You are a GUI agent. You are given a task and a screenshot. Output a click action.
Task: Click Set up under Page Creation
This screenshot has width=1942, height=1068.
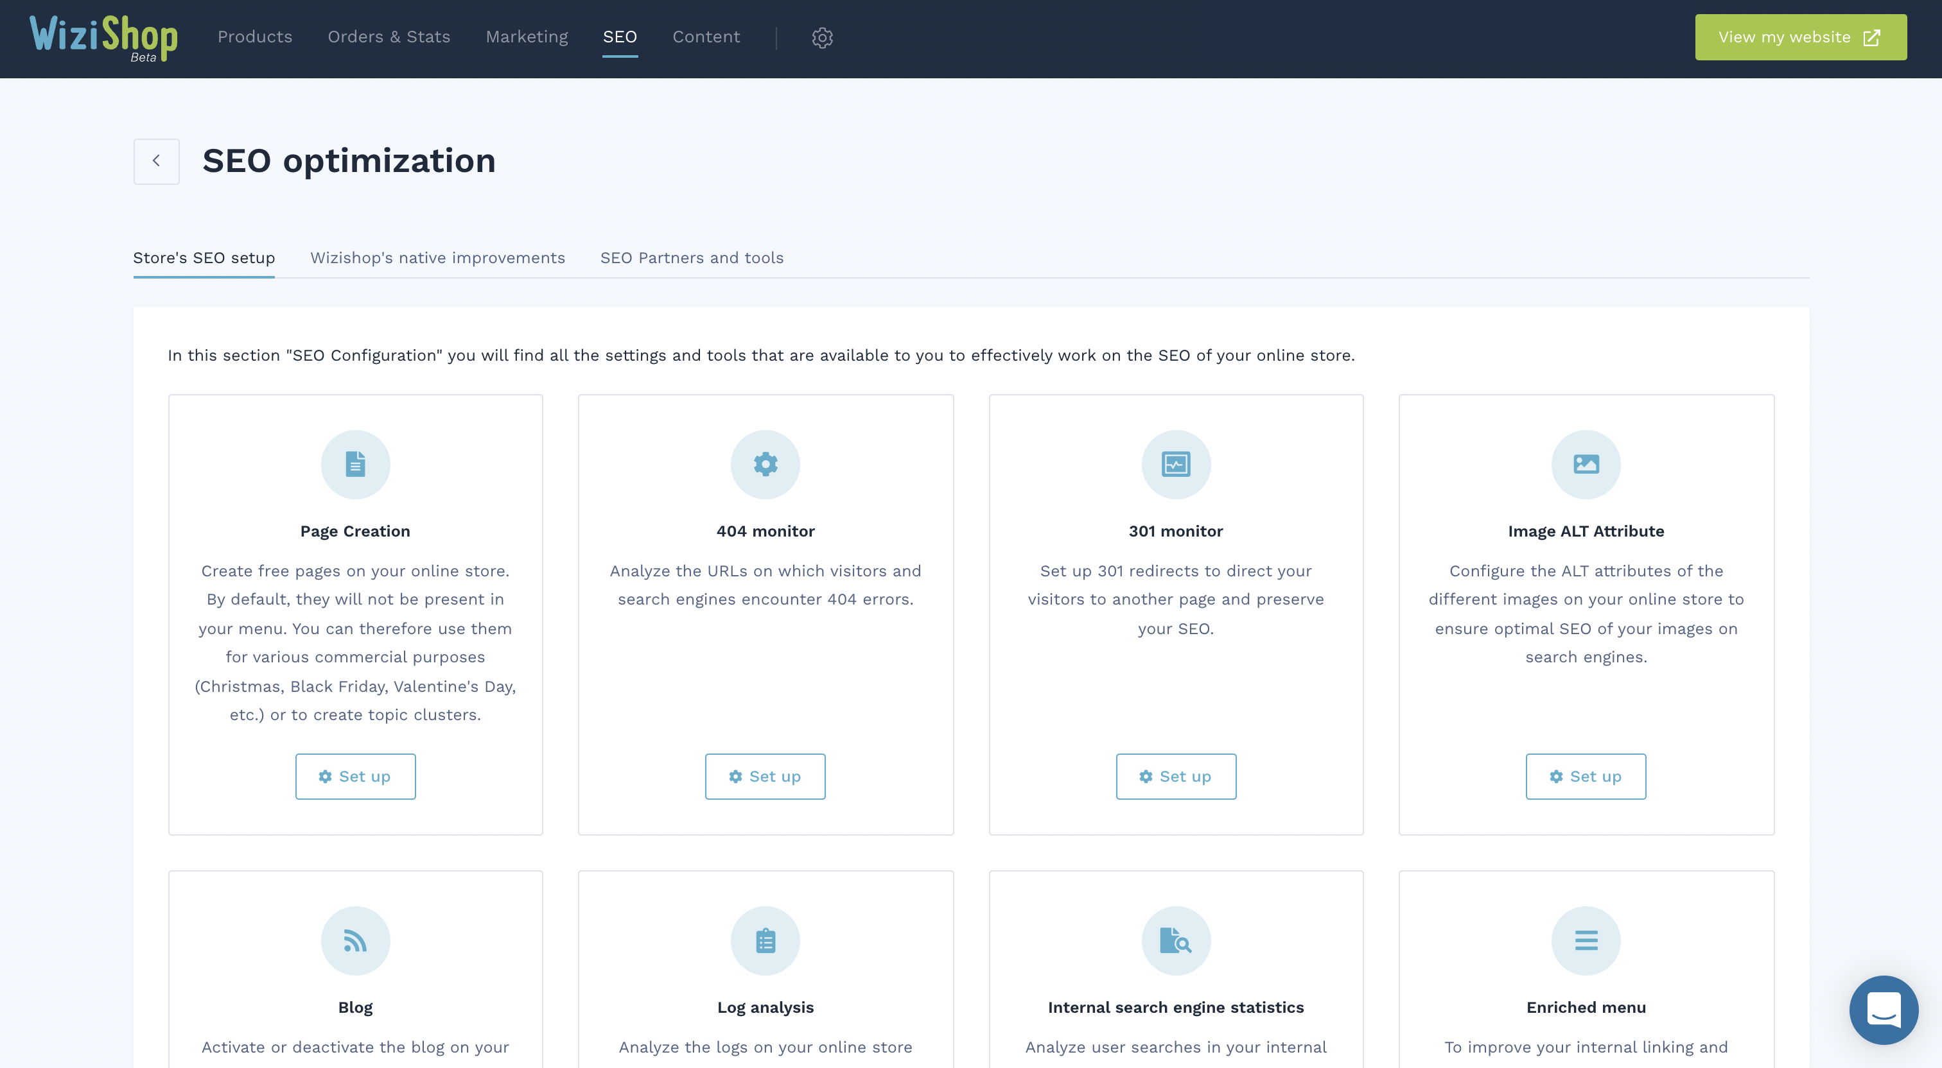[x=355, y=777]
